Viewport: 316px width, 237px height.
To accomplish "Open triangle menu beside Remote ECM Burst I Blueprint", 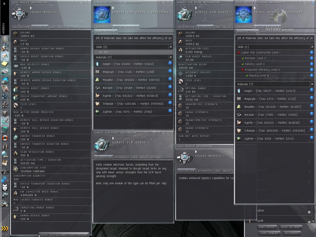I will tap(113, 8).
